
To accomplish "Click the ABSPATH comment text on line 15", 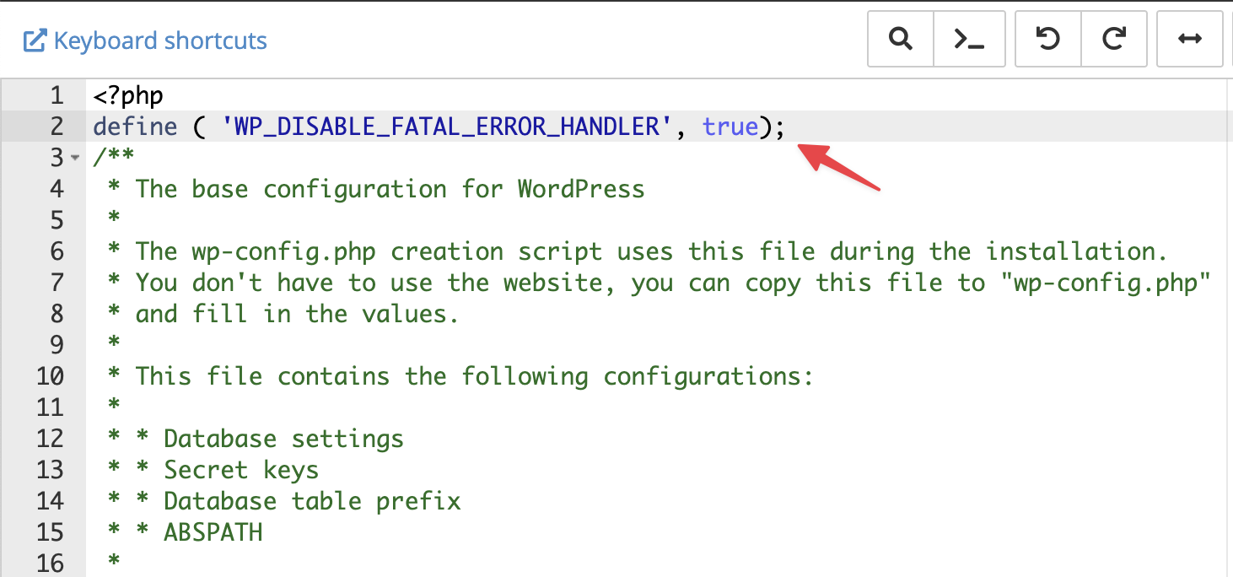I will (213, 532).
